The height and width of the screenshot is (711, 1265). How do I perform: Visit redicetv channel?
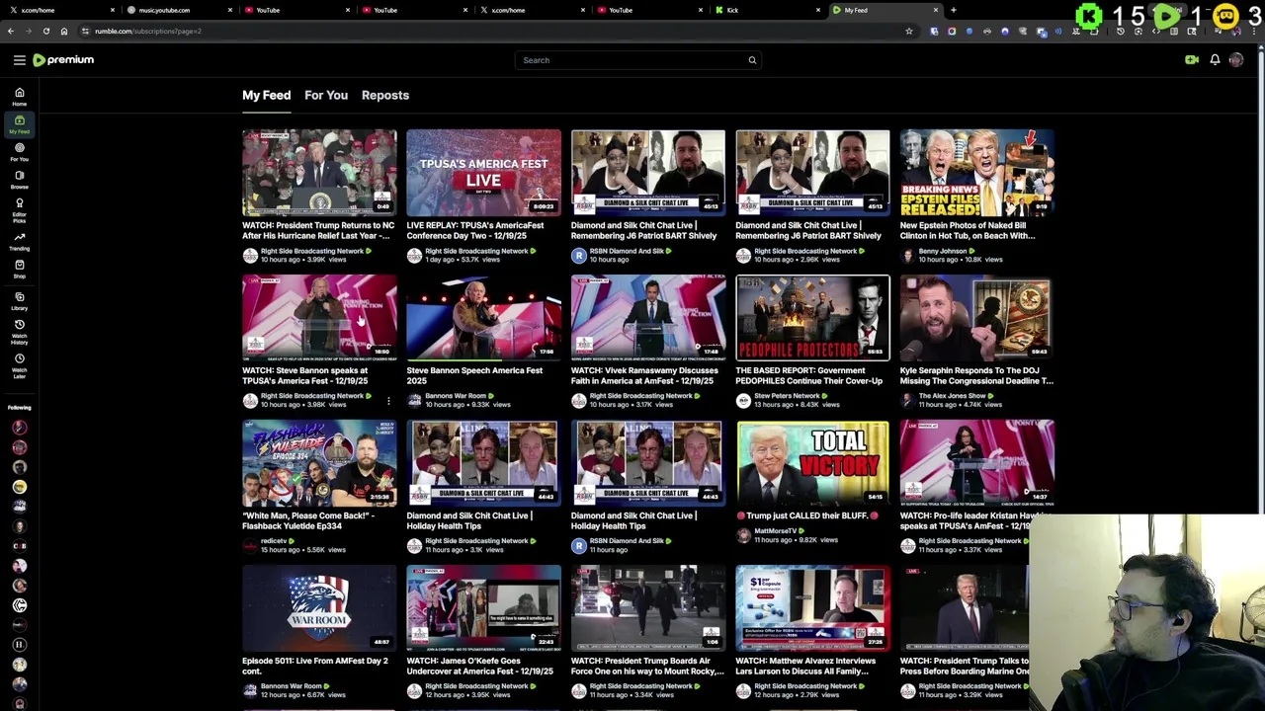click(x=274, y=541)
